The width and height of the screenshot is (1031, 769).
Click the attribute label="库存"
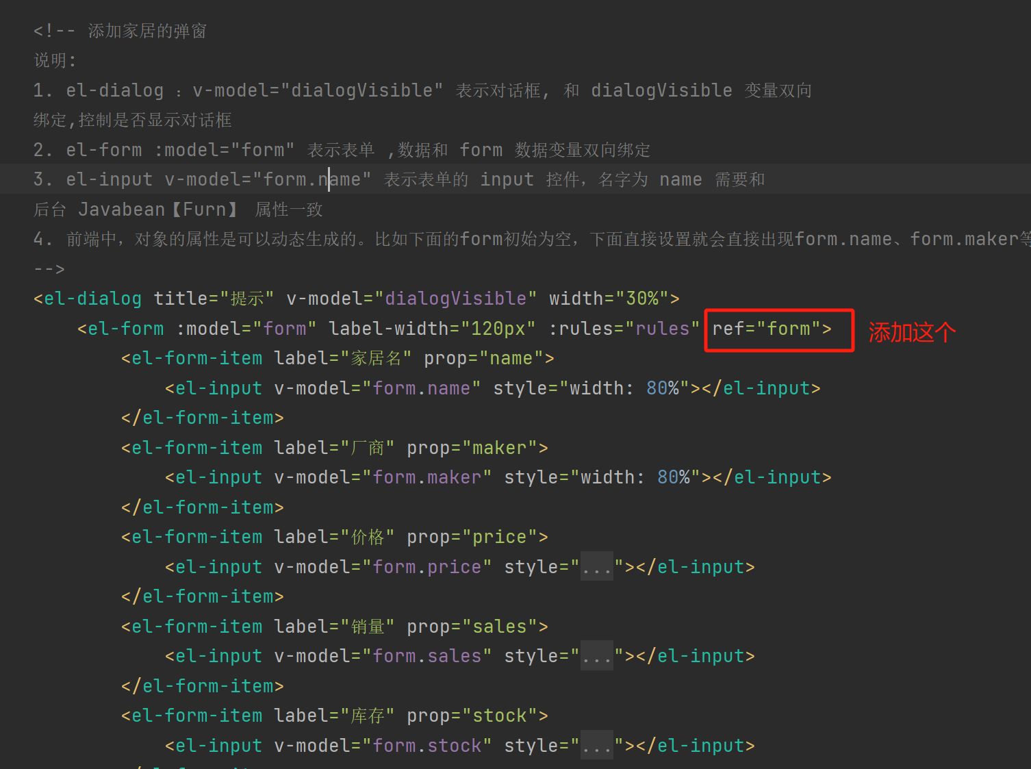tap(334, 716)
